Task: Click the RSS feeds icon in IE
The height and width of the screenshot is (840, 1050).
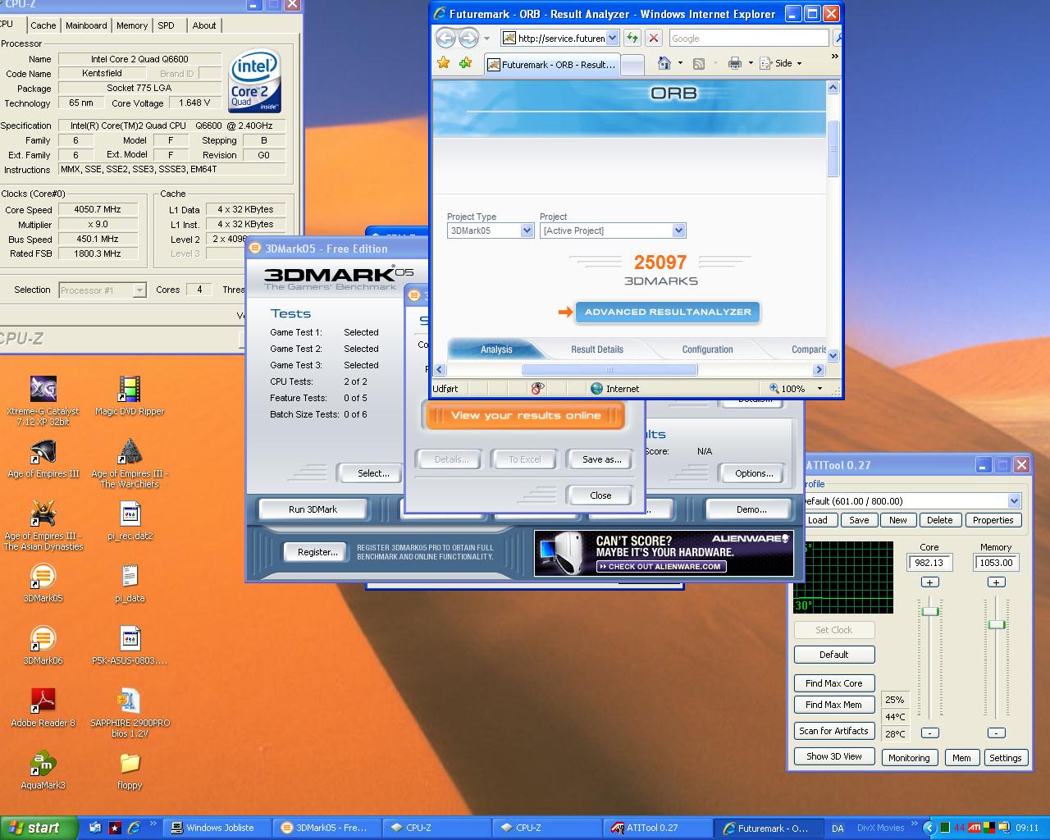Action: 699,63
